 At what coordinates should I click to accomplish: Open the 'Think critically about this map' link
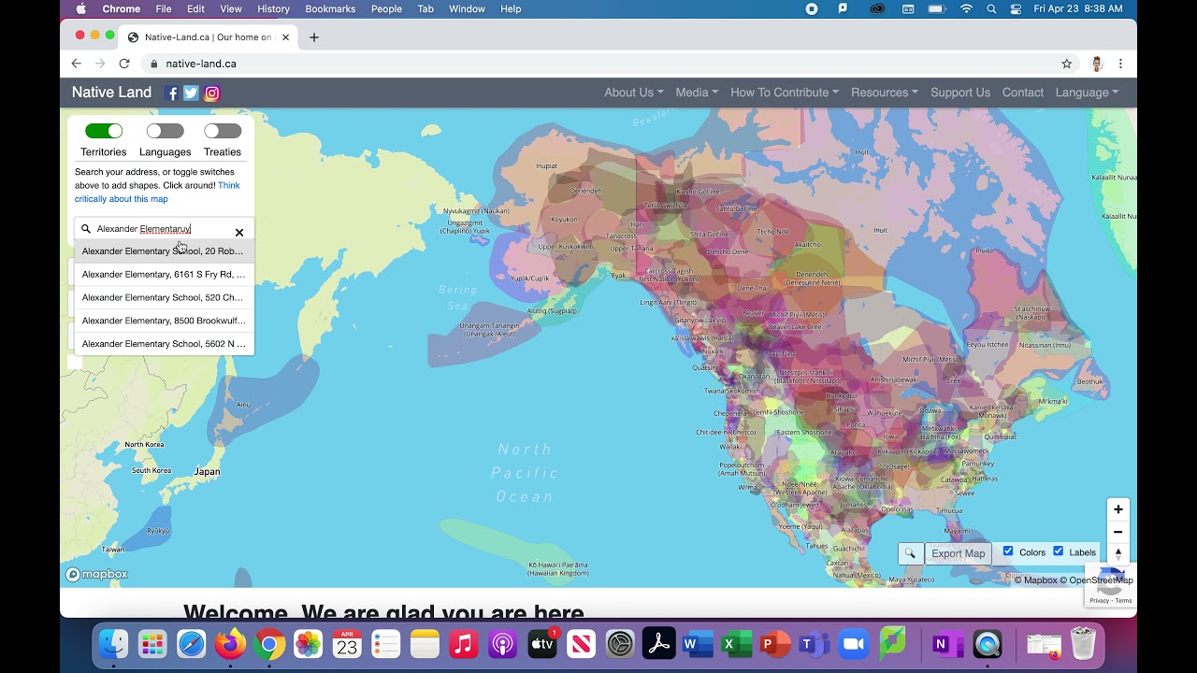tap(158, 192)
